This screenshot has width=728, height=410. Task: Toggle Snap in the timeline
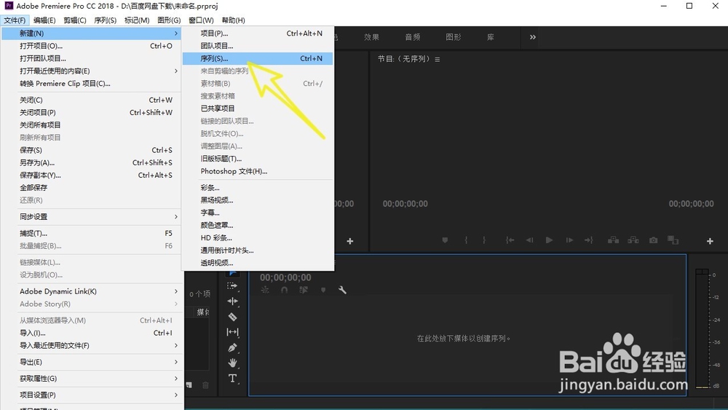284,290
